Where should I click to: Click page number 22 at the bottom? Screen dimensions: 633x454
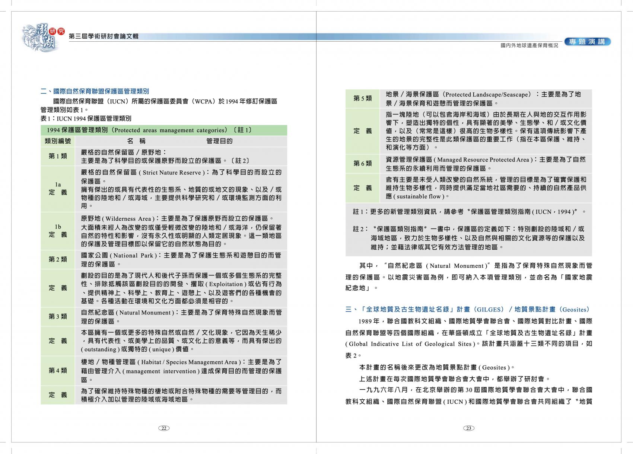click(x=163, y=428)
